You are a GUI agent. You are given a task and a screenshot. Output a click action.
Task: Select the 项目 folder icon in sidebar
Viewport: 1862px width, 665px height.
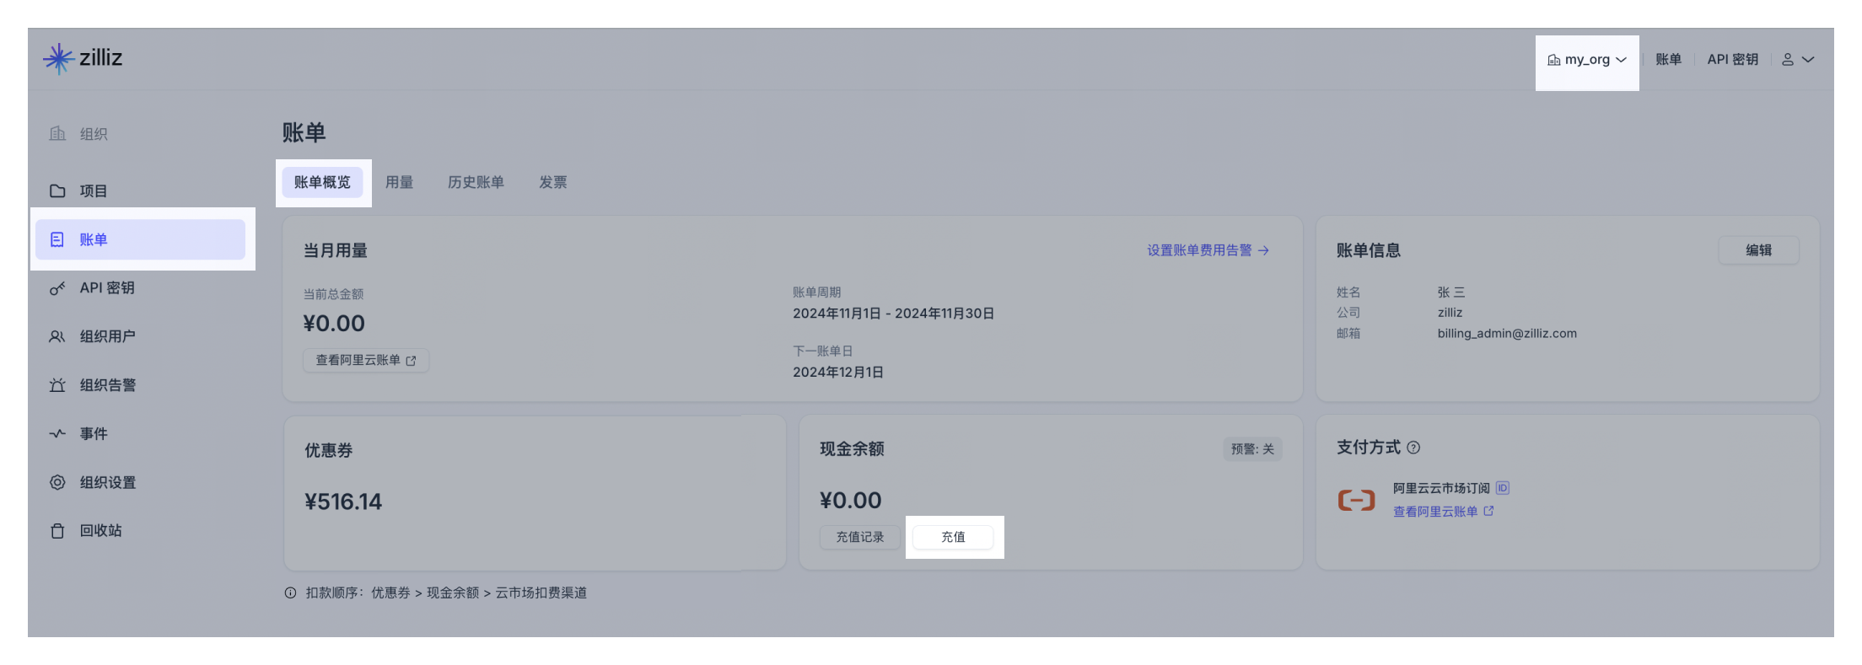pos(57,190)
